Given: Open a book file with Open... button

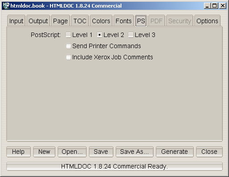Looking at the screenshot, I should coord(72,152).
